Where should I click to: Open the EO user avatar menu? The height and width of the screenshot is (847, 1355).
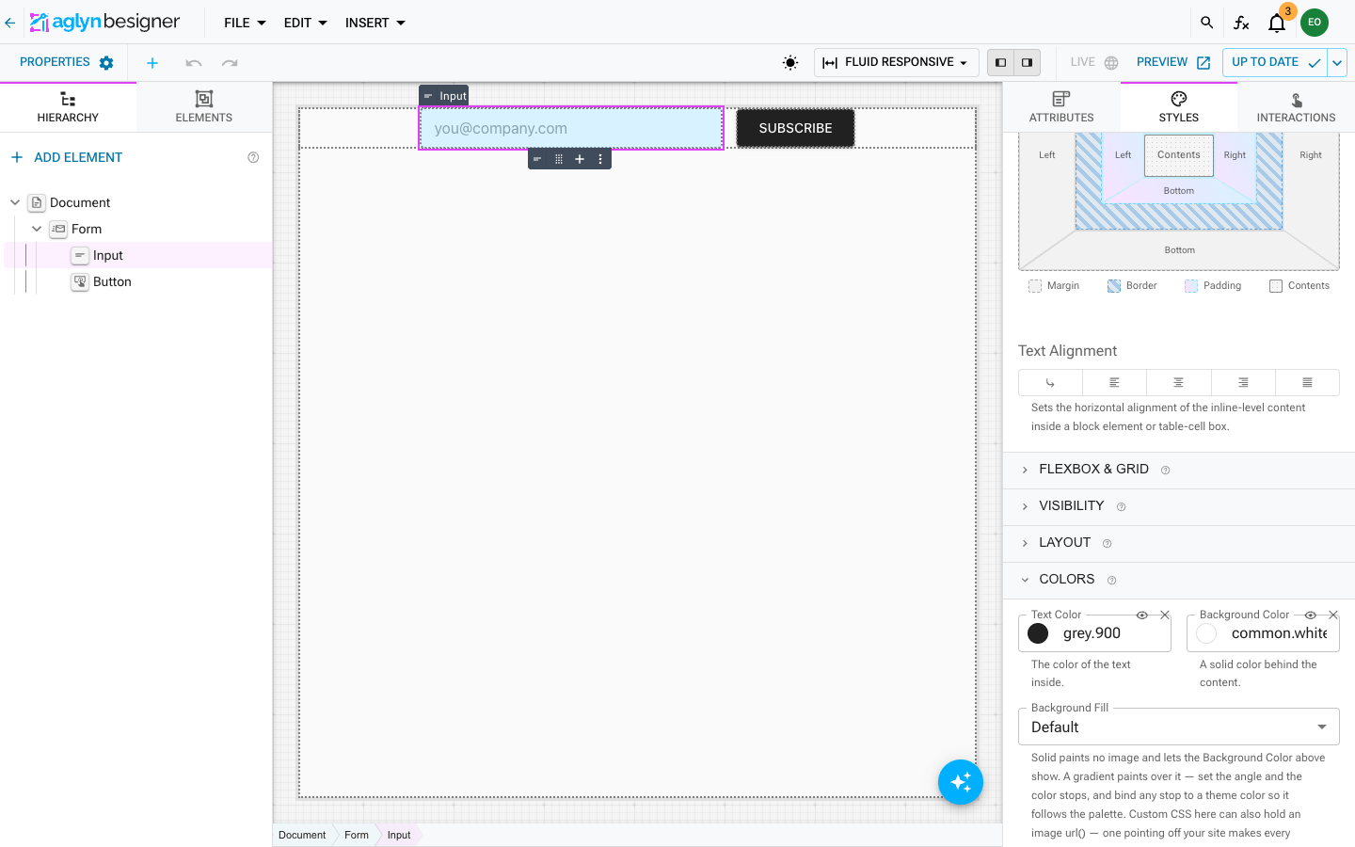click(x=1315, y=23)
